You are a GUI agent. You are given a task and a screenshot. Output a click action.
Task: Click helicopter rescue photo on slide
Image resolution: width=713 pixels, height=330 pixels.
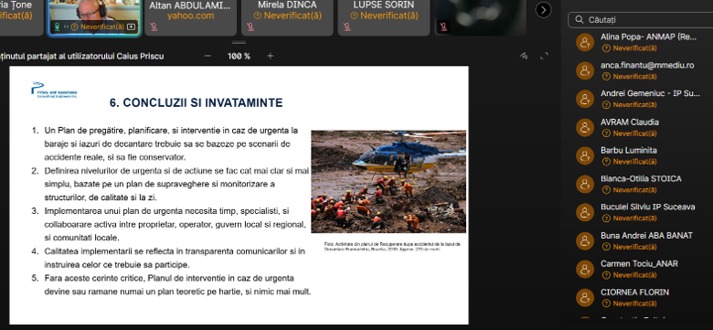[x=388, y=182]
